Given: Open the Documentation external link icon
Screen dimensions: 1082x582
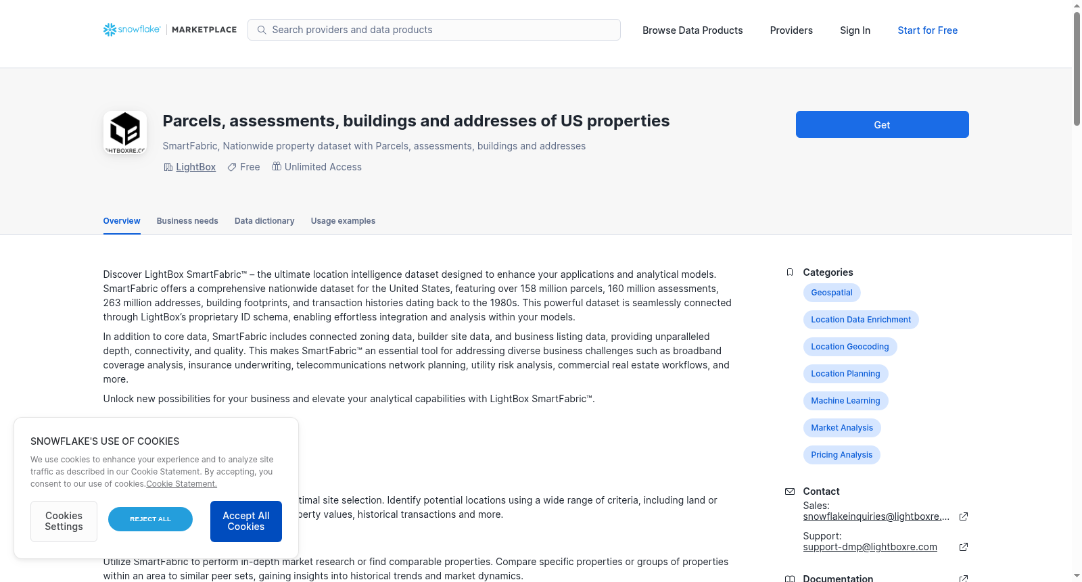Looking at the screenshot, I should click(x=964, y=579).
